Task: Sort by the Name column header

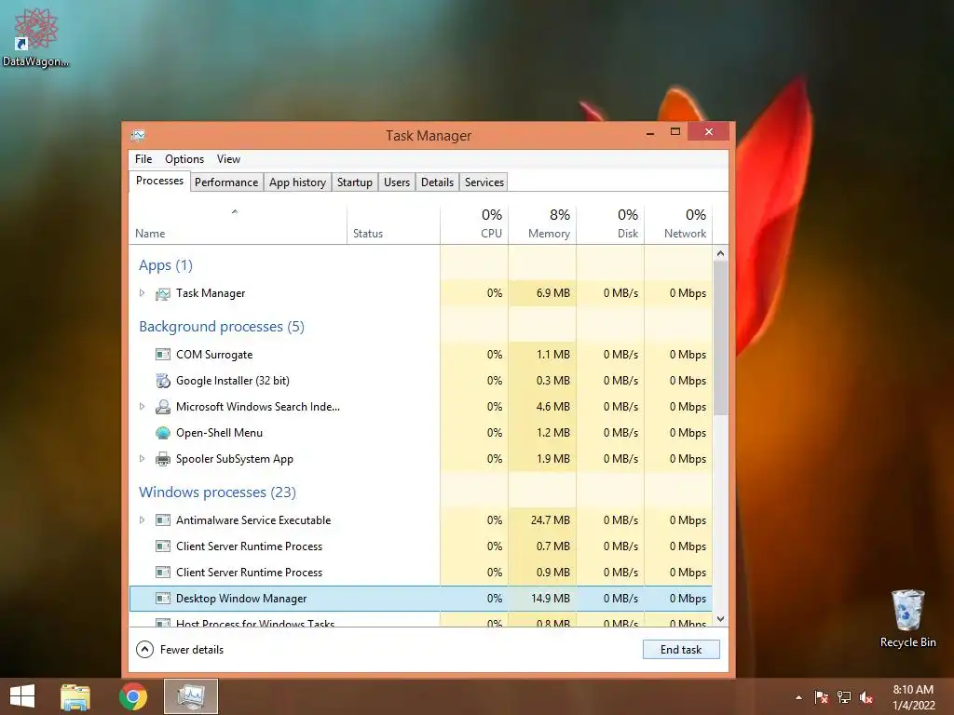Action: point(238,225)
